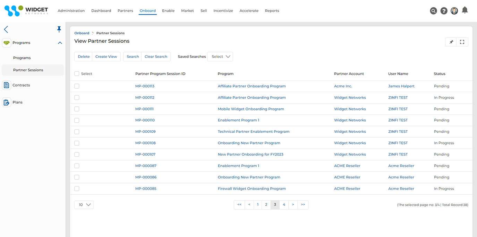477x237 pixels.
Task: Open the notifications bell
Action: tap(465, 10)
